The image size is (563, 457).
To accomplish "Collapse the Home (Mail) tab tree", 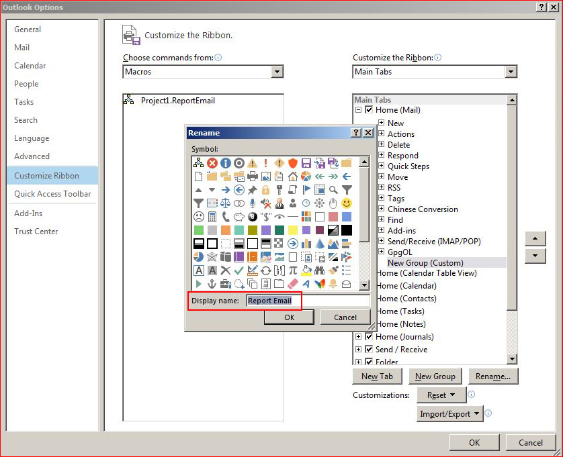I will [358, 110].
